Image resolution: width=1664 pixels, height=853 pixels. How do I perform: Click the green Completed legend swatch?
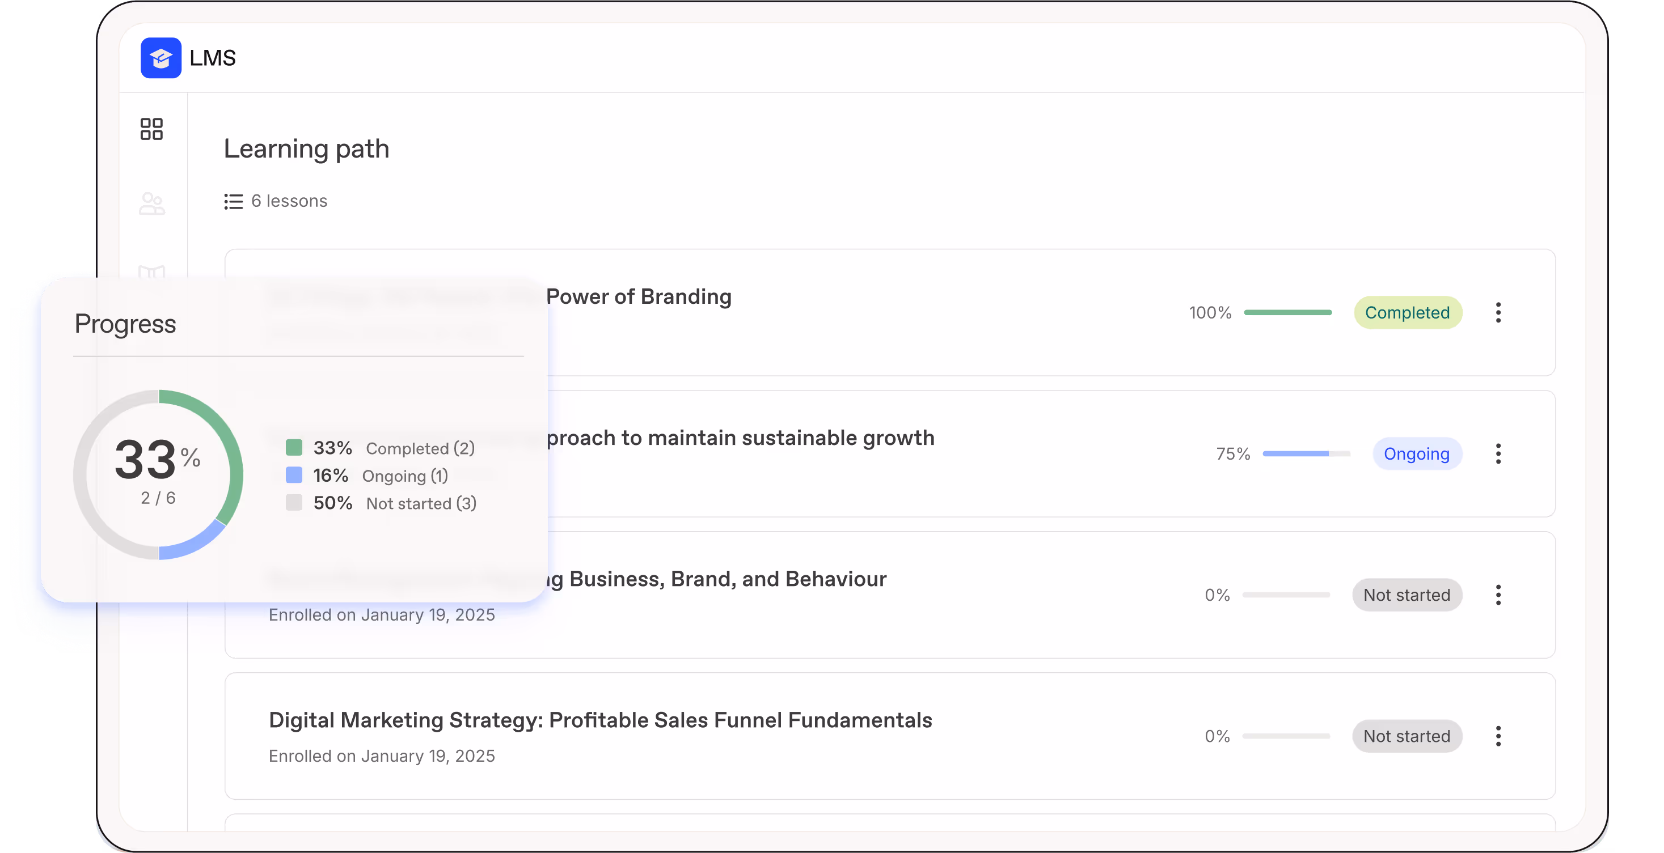click(294, 448)
